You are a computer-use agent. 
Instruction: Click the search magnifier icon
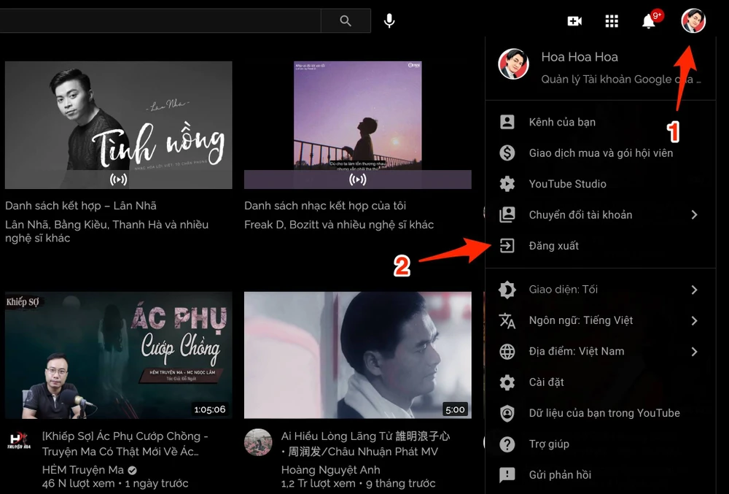(345, 20)
